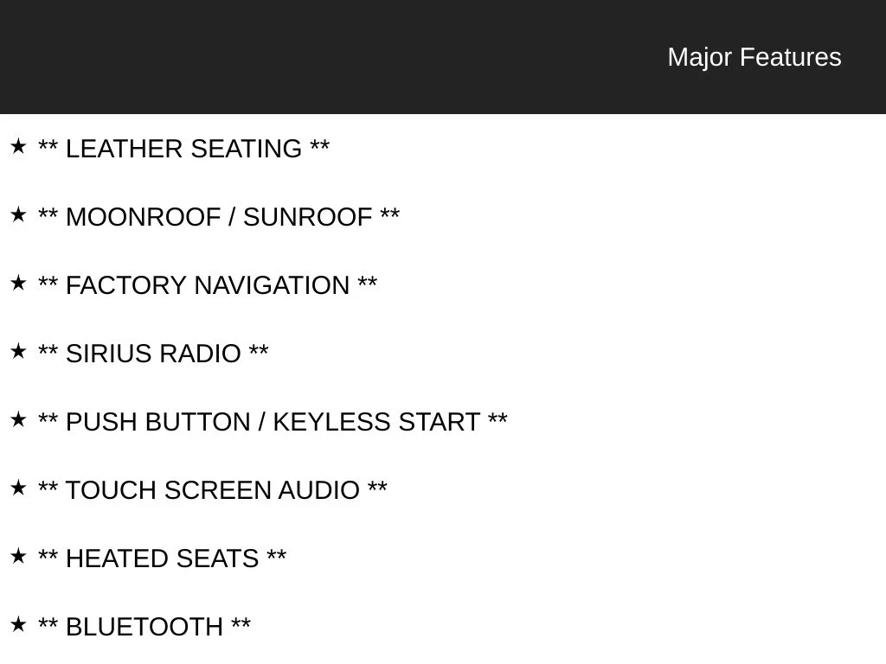Select the FACTORY NAVIGATION feature text

click(208, 285)
